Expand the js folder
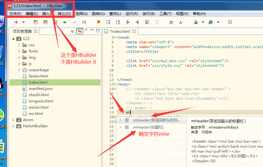The width and height of the screenshot is (263, 167). (19, 64)
